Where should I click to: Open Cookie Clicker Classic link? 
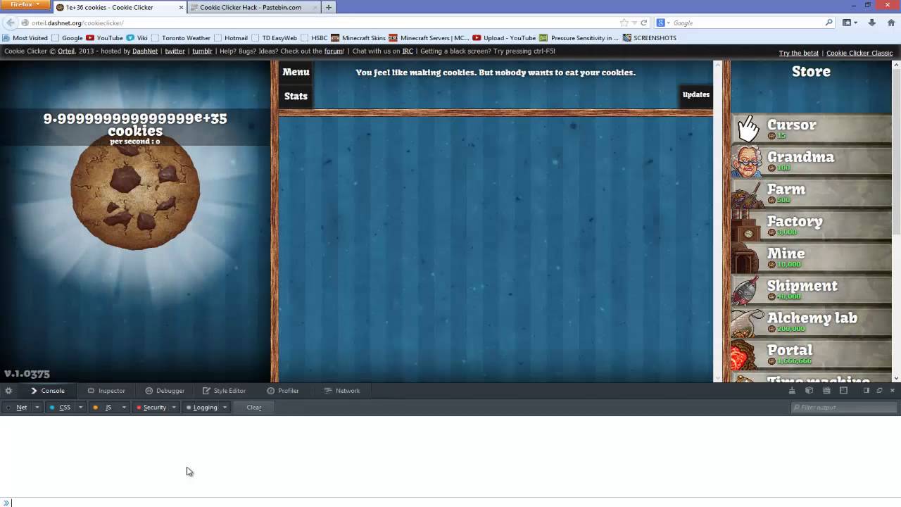coord(859,53)
